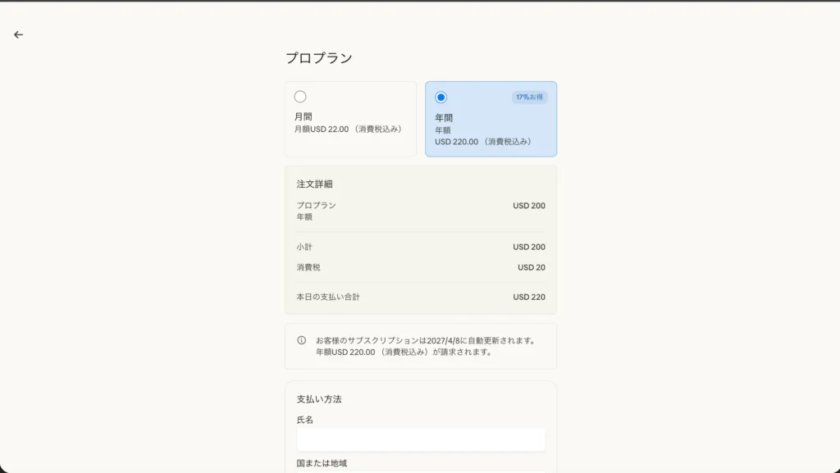
Task: Click the プロプラン line item in order details
Action: (316, 206)
